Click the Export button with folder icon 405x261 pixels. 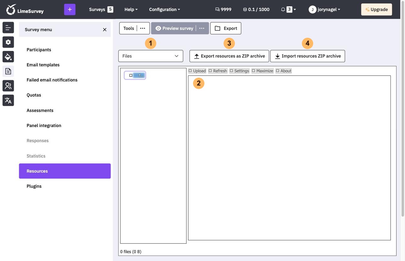click(x=226, y=28)
